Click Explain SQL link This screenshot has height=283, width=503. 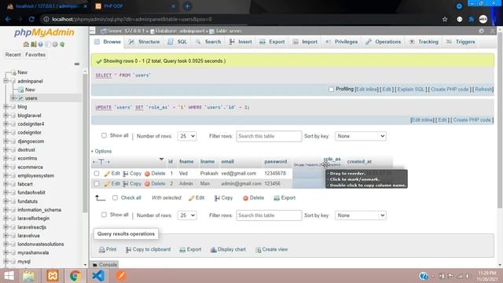[410, 90]
